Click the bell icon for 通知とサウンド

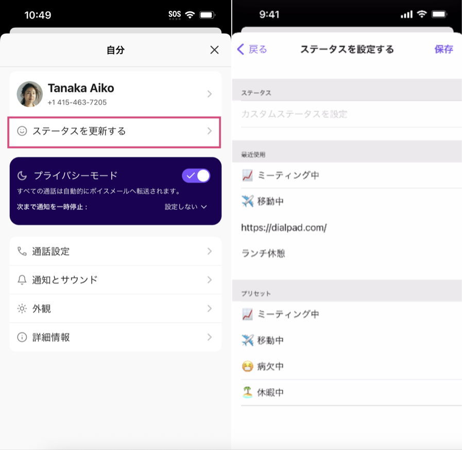pyautogui.click(x=22, y=280)
